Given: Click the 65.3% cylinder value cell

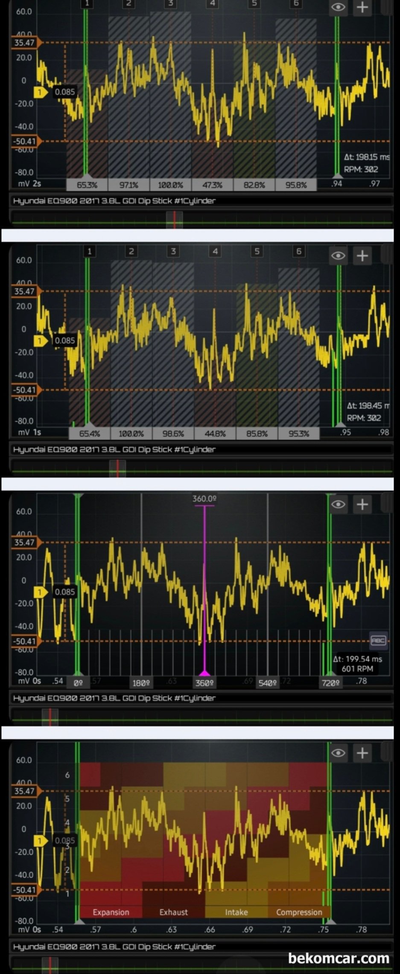Looking at the screenshot, I should (x=87, y=185).
